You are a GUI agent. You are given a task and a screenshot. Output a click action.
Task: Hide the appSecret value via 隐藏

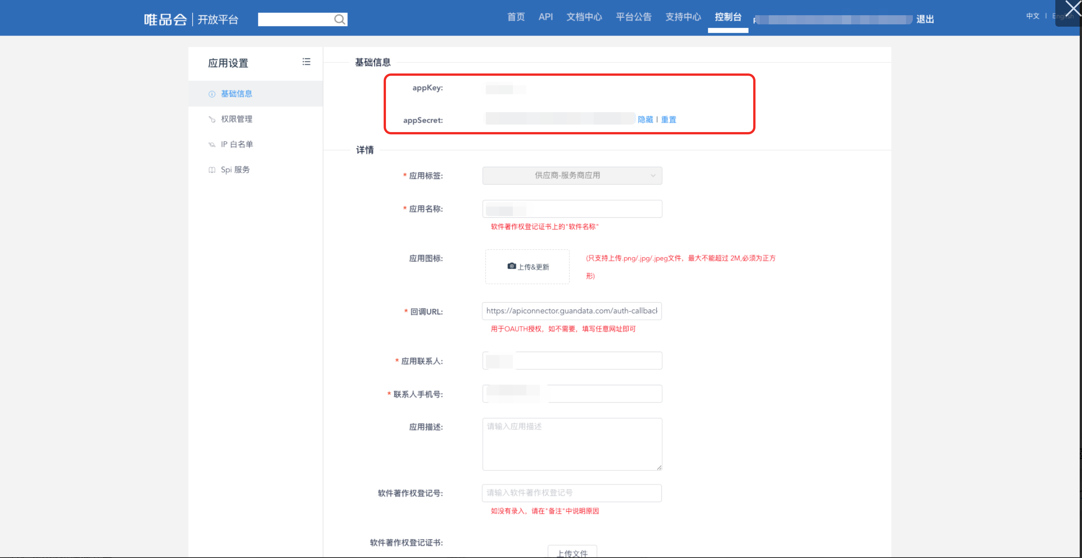coord(645,120)
